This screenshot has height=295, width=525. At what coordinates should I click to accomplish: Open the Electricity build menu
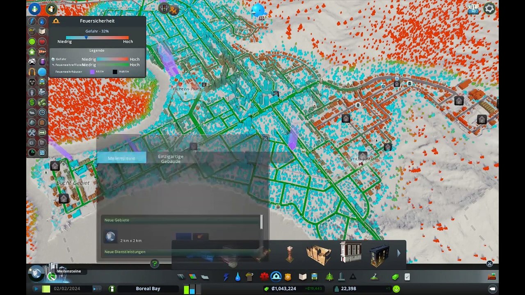tap(226, 277)
